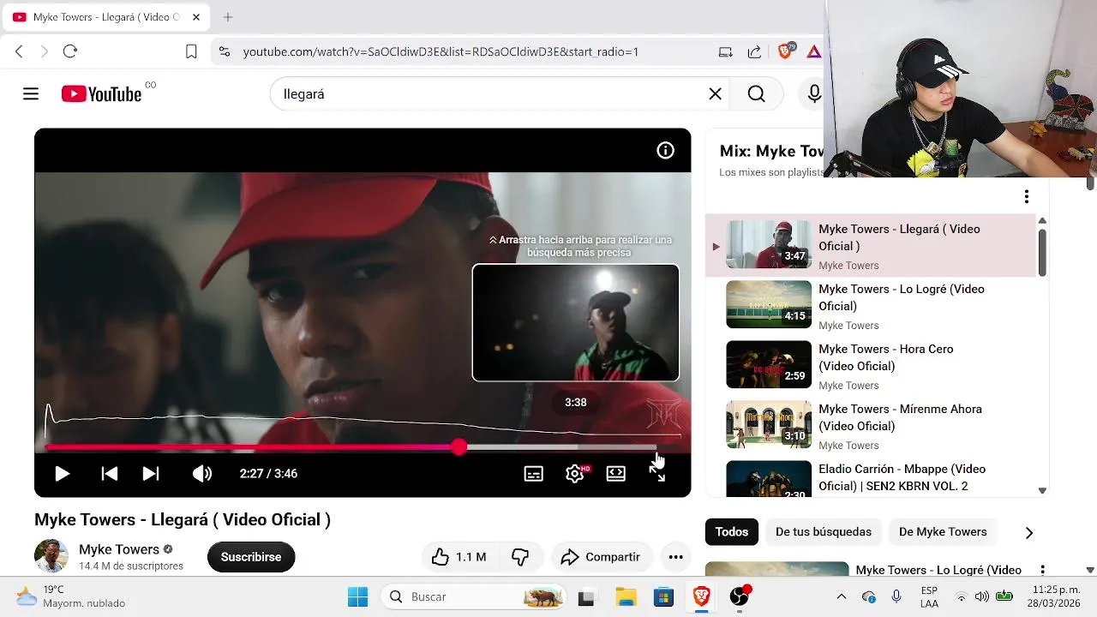Switch to theater mode
The image size is (1097, 617).
coord(616,474)
